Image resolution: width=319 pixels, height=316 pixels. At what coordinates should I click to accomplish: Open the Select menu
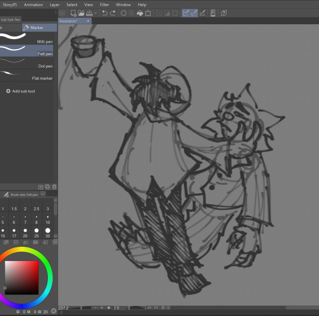(x=72, y=5)
